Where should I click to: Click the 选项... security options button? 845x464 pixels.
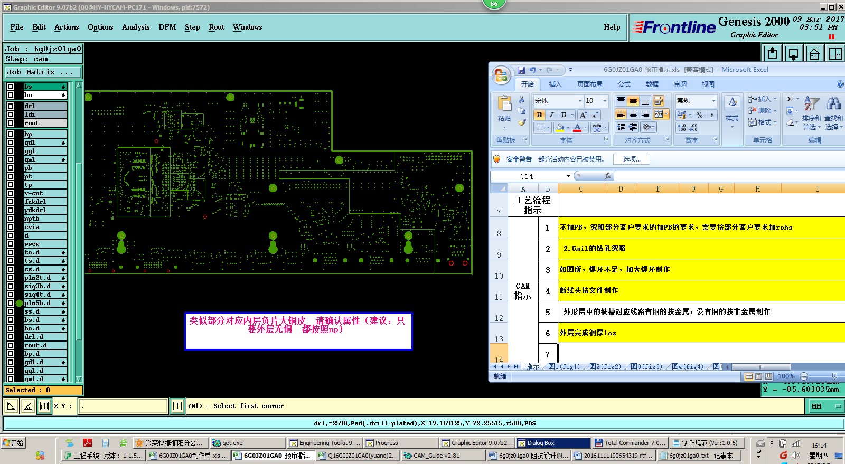(632, 159)
